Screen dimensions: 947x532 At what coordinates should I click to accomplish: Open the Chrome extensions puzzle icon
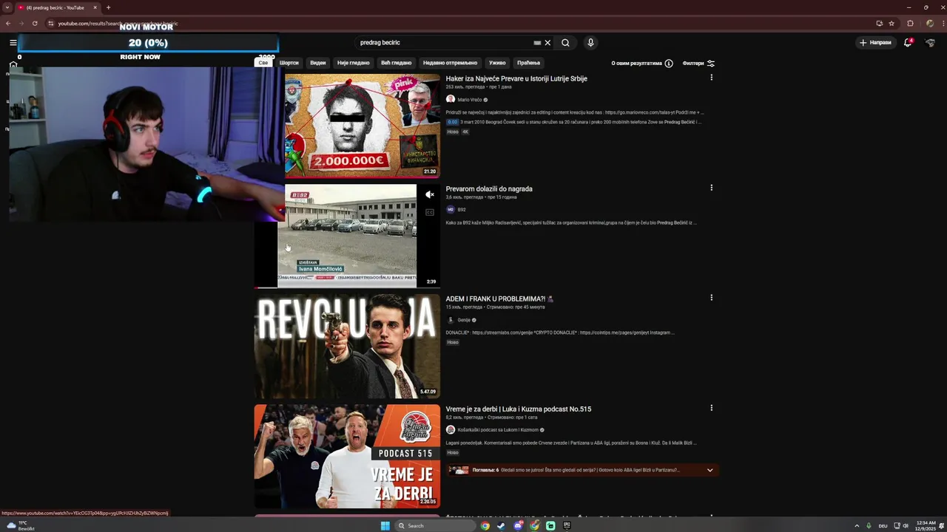pos(910,23)
